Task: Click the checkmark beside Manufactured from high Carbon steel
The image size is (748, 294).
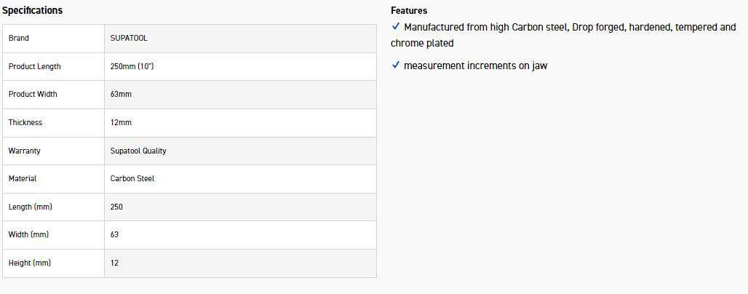Action: pos(396,27)
